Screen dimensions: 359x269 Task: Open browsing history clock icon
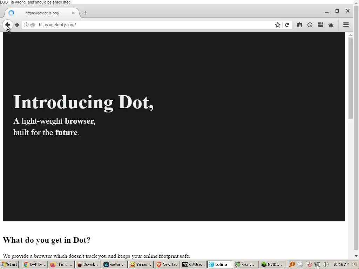(x=310, y=25)
